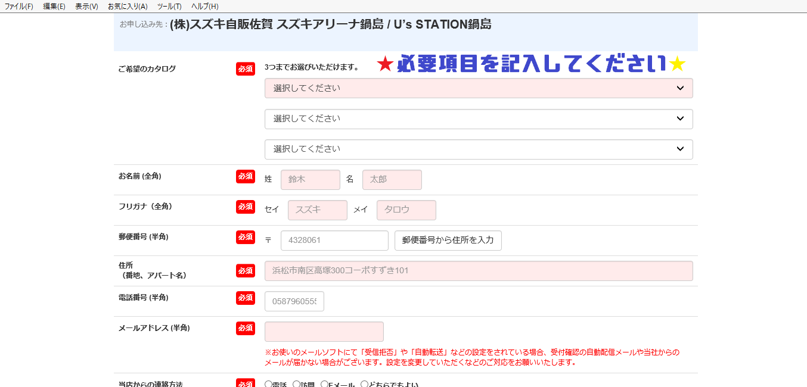Select the 電話 contact method radio button
The width and height of the screenshot is (807, 387).
click(268, 385)
